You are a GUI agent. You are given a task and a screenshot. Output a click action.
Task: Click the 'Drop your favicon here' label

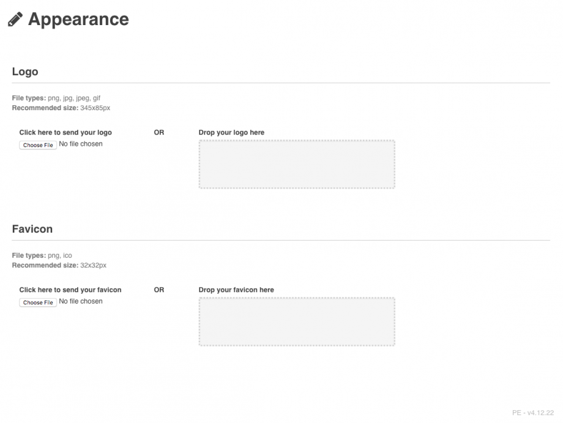coord(236,290)
